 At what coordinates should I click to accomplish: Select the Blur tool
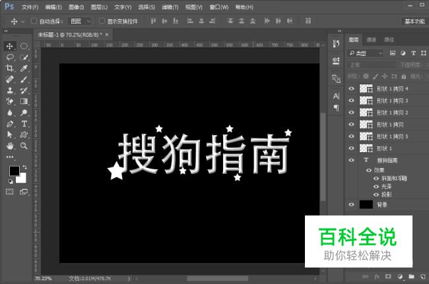pos(10,113)
